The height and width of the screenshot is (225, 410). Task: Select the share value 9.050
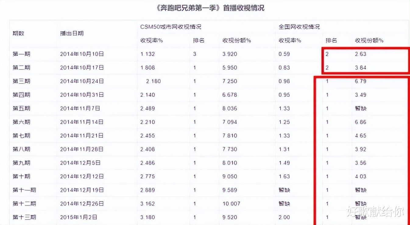point(230,176)
